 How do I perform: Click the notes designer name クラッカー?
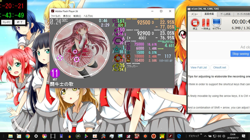pos(132,66)
